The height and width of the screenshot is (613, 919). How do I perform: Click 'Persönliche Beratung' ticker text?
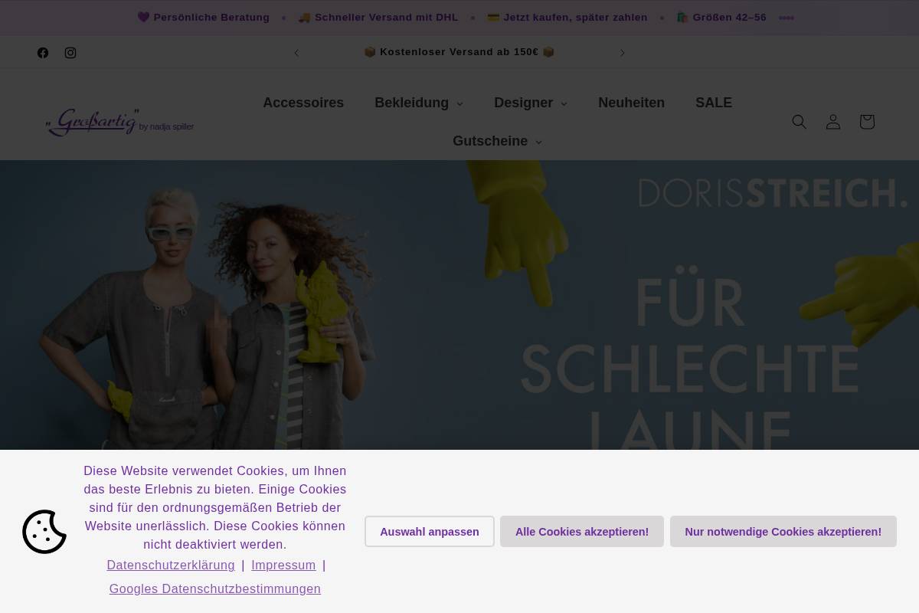point(204,18)
